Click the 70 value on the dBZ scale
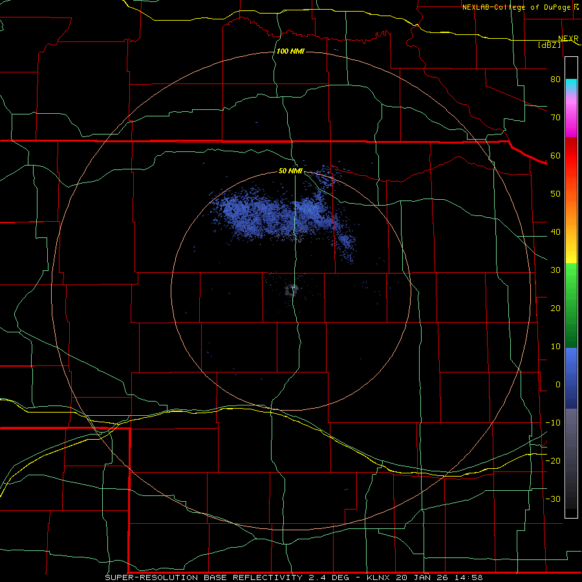Image resolution: width=582 pixels, height=582 pixels. (555, 118)
